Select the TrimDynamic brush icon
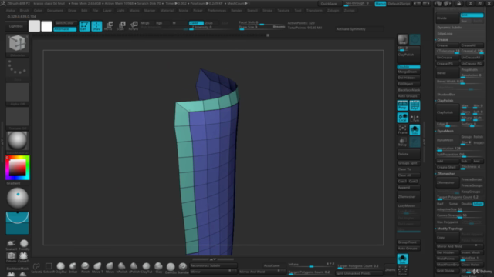This screenshot has height=277, width=494. pos(24,245)
